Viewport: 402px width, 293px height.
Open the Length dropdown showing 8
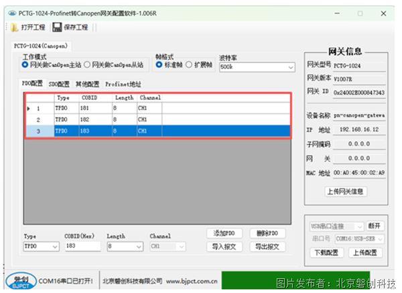click(125, 246)
